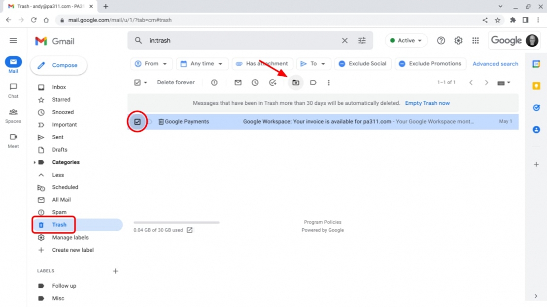Mark the selected email as unread
547x307 pixels.
238,82
